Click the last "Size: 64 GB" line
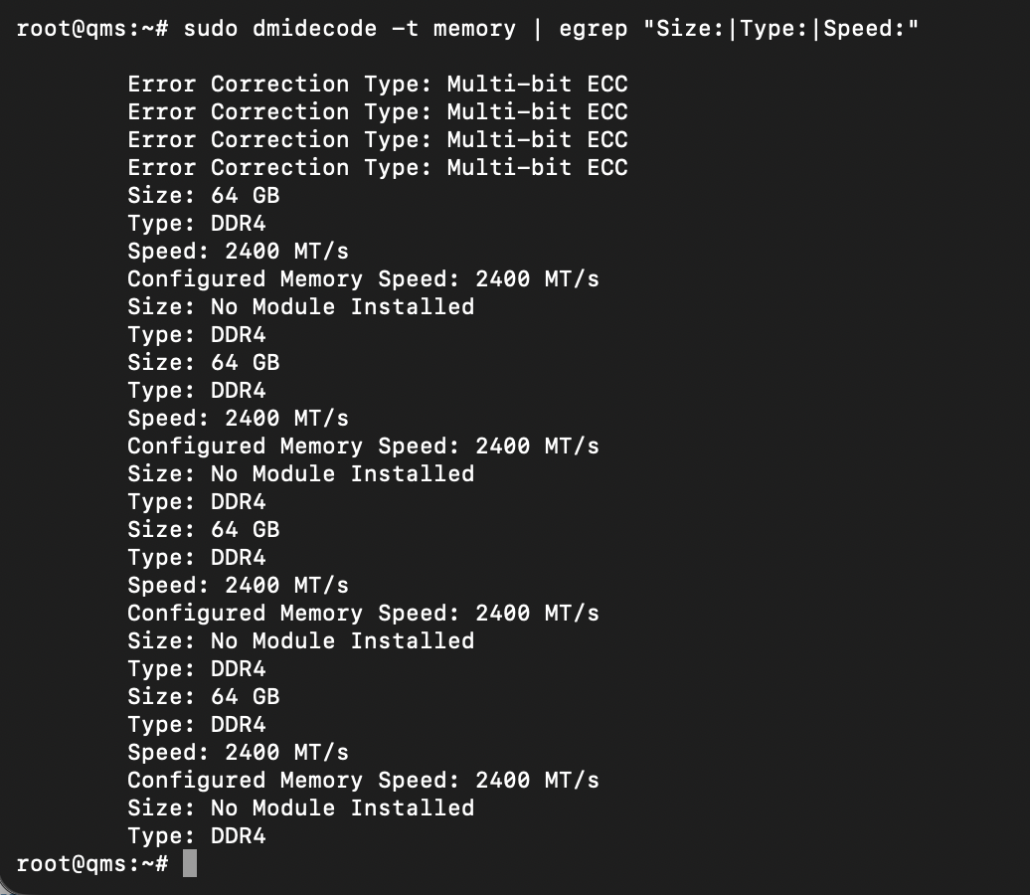Viewport: 1030px width, 895px height. pyautogui.click(x=203, y=697)
